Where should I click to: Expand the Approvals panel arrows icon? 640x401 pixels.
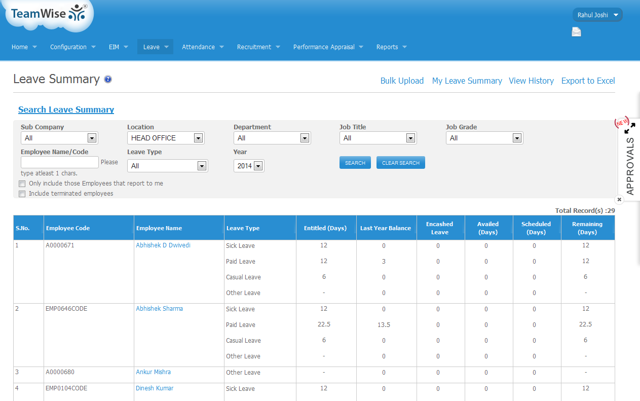[629, 128]
